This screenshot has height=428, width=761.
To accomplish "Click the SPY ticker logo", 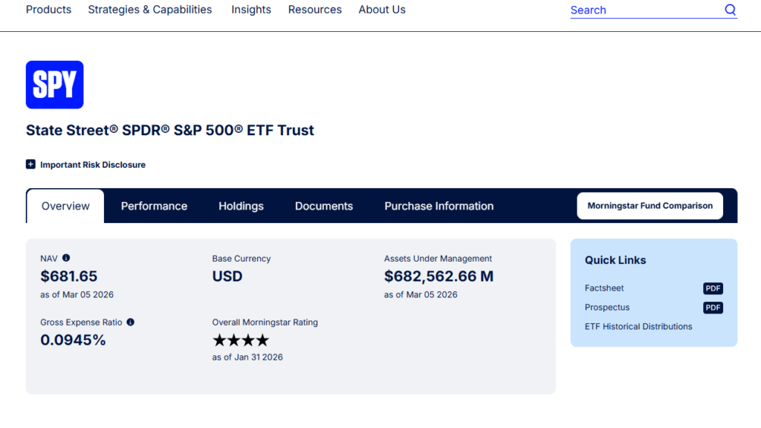I will pyautogui.click(x=54, y=85).
